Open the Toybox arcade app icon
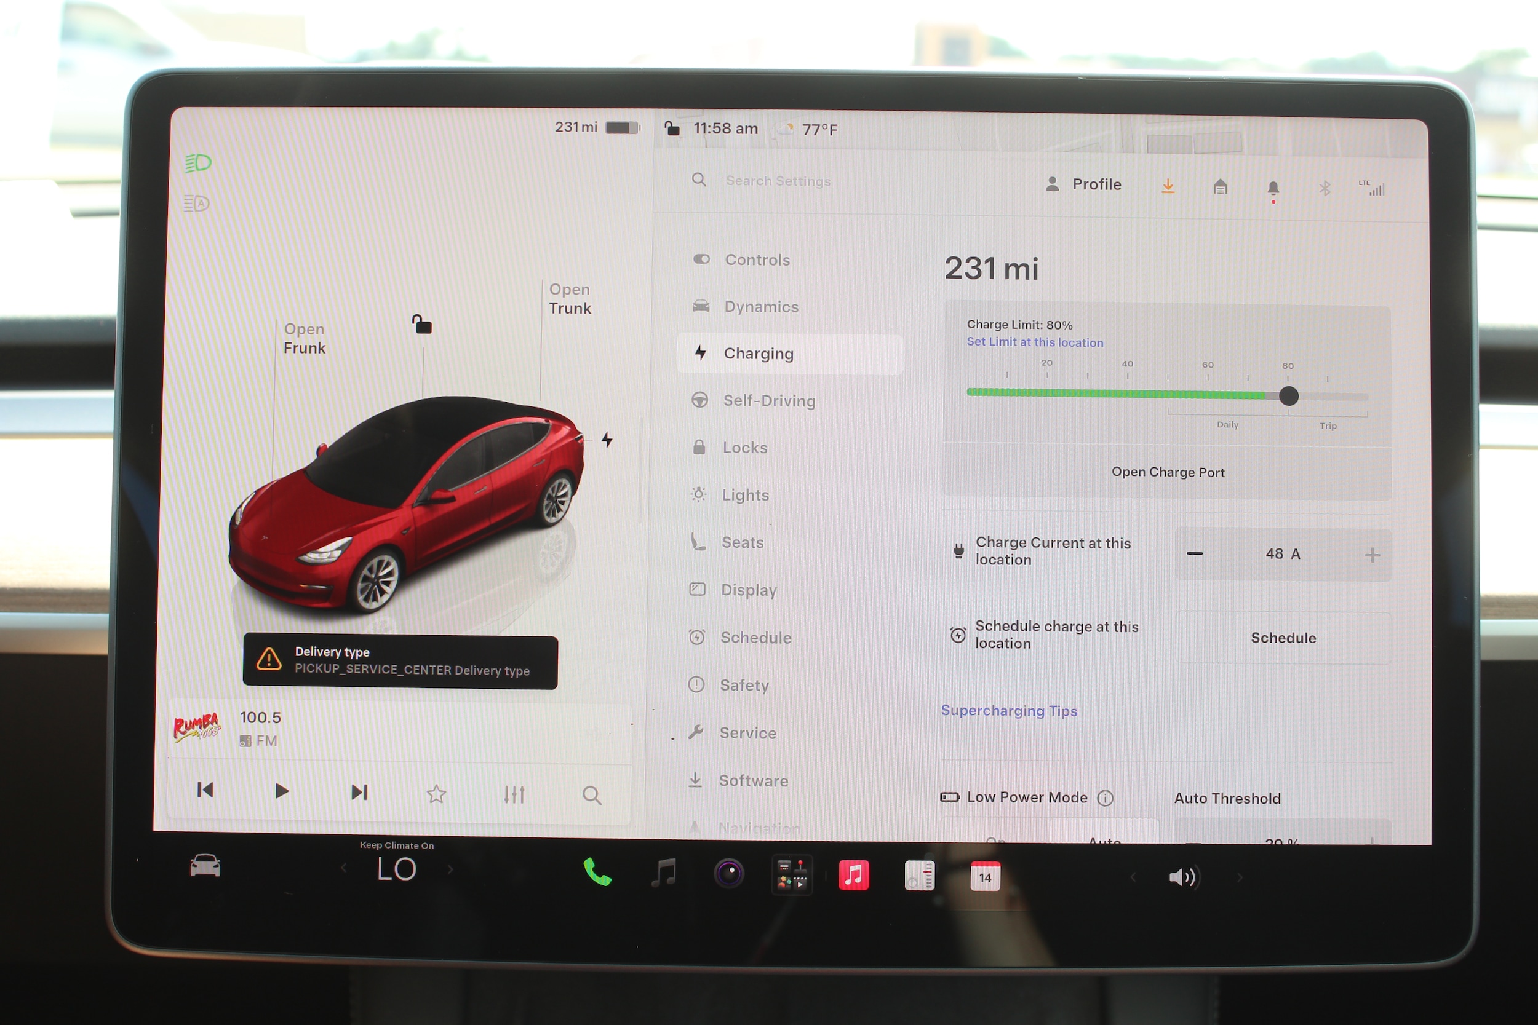This screenshot has width=1538, height=1025. [x=792, y=874]
